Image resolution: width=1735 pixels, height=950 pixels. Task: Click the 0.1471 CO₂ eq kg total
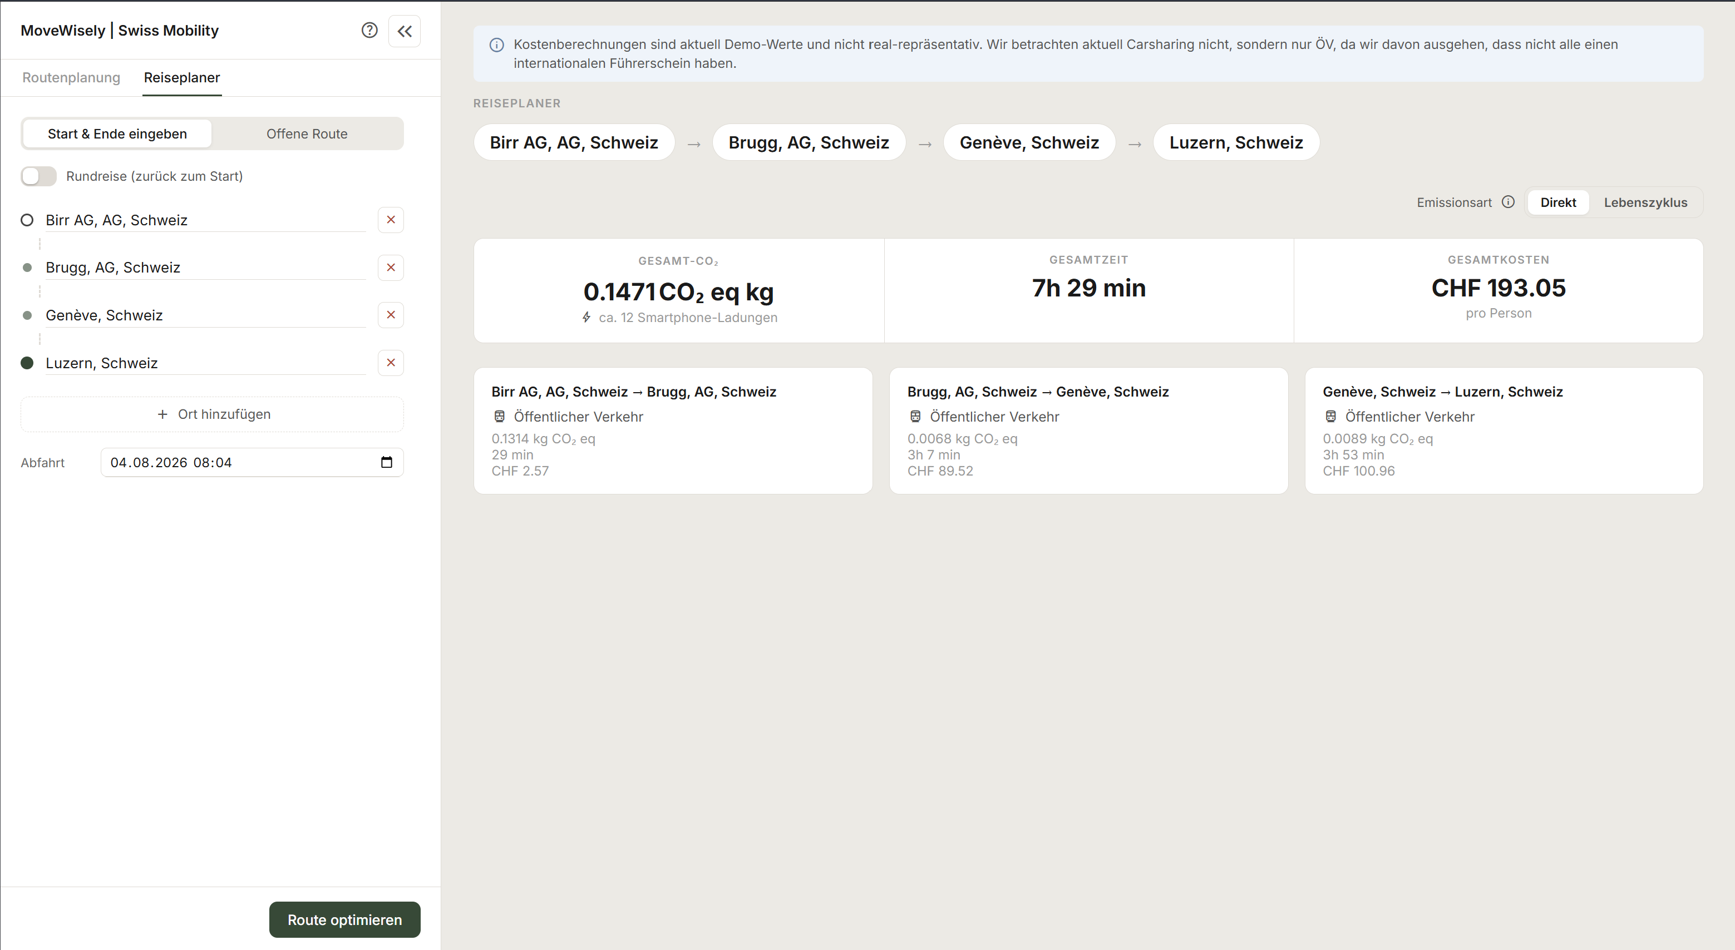[x=678, y=292]
